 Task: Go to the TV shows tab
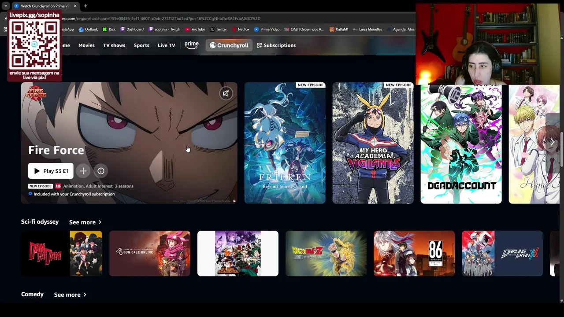point(114,45)
